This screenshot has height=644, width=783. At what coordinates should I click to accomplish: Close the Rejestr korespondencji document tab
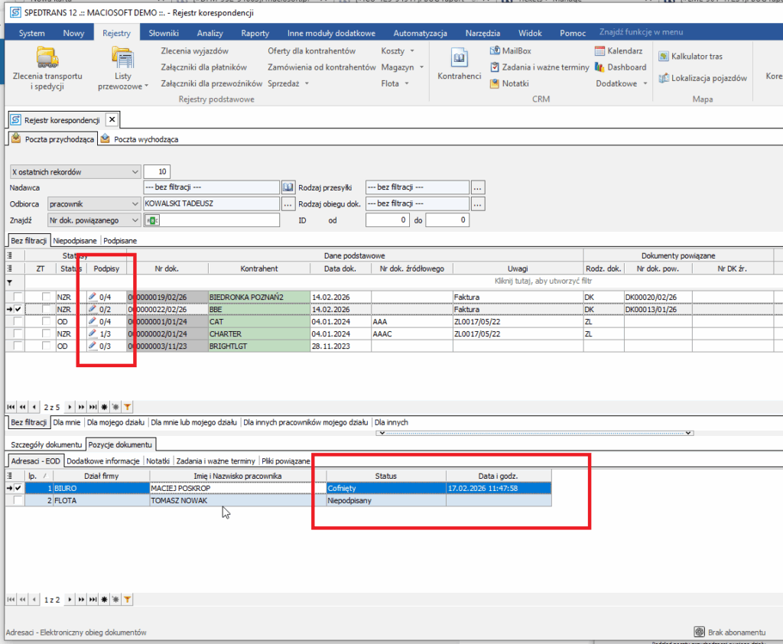[111, 119]
